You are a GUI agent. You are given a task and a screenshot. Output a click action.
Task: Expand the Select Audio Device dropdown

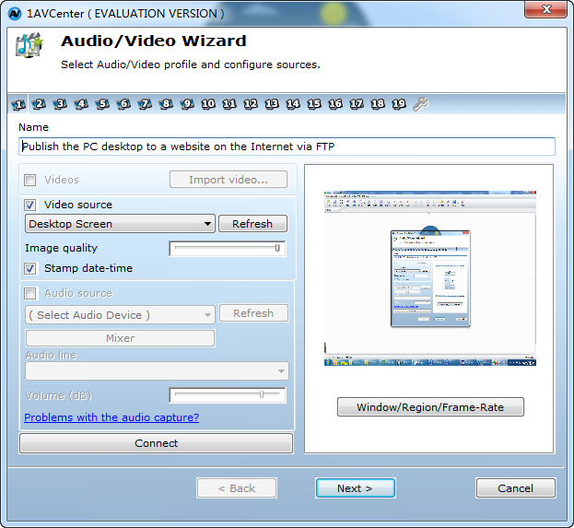[120, 315]
